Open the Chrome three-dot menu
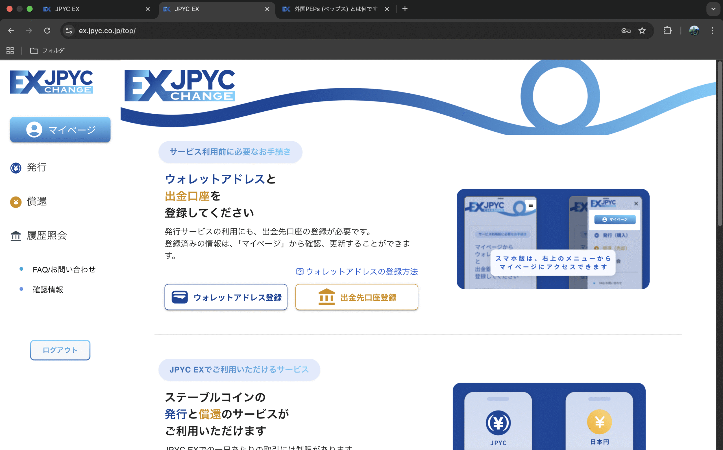This screenshot has width=723, height=450. coord(712,31)
